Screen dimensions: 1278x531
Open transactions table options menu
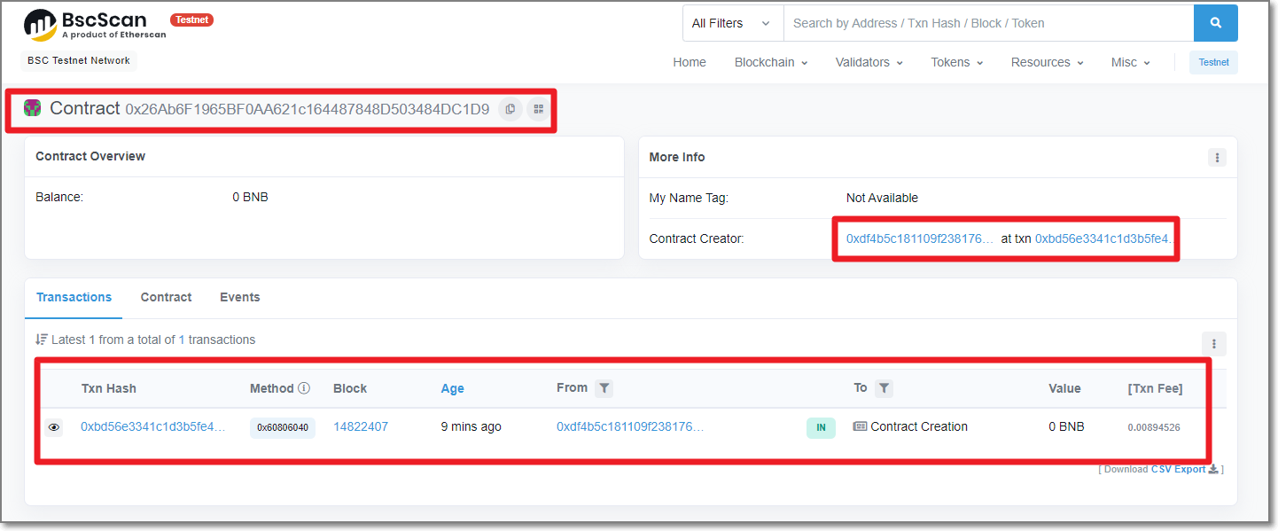[1213, 344]
